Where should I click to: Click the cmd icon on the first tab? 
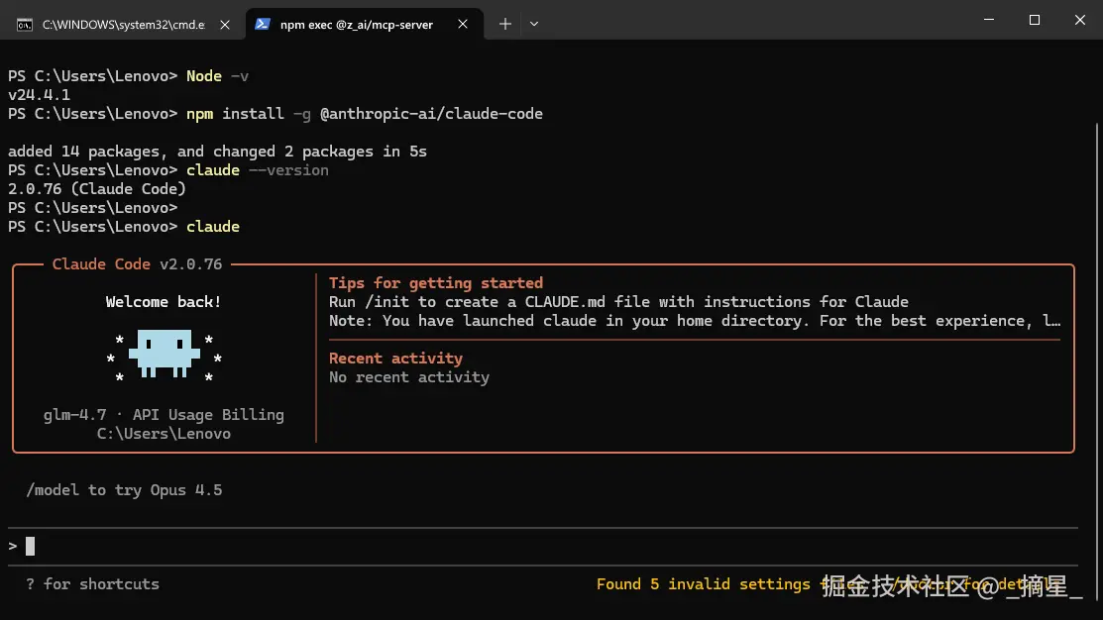(25, 24)
